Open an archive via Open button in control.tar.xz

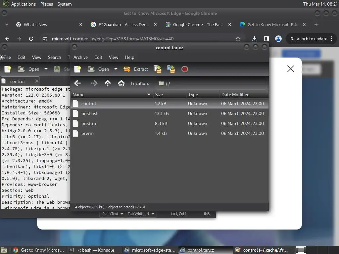click(x=99, y=69)
